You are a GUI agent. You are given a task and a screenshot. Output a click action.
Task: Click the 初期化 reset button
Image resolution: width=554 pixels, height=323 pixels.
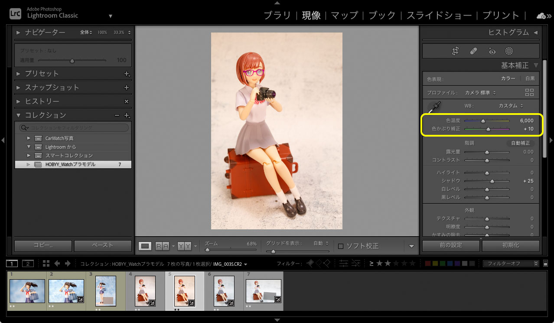511,245
